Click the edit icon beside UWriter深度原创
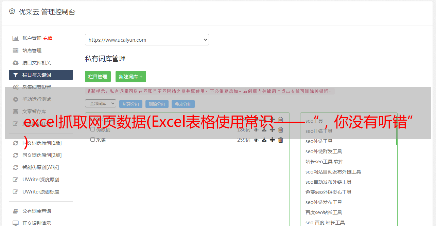Screen dimensions: 436x226 click(15, 180)
